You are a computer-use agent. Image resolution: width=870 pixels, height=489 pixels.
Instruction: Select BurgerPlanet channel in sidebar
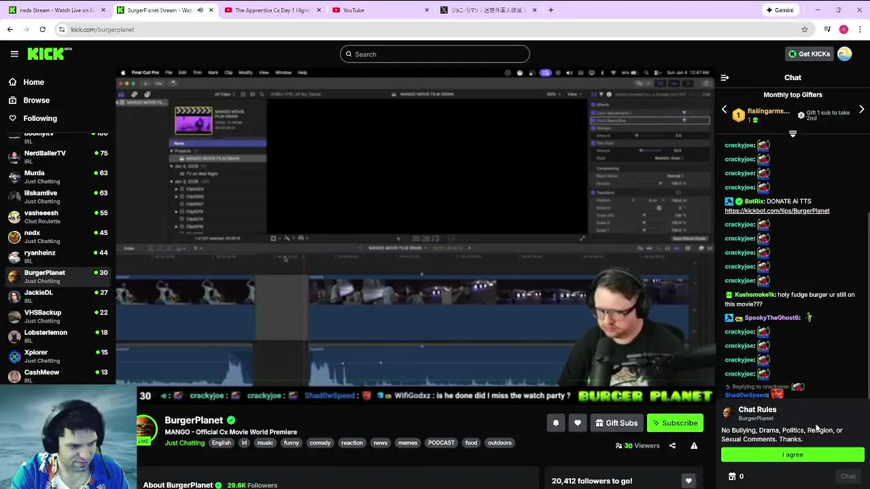[x=58, y=276]
